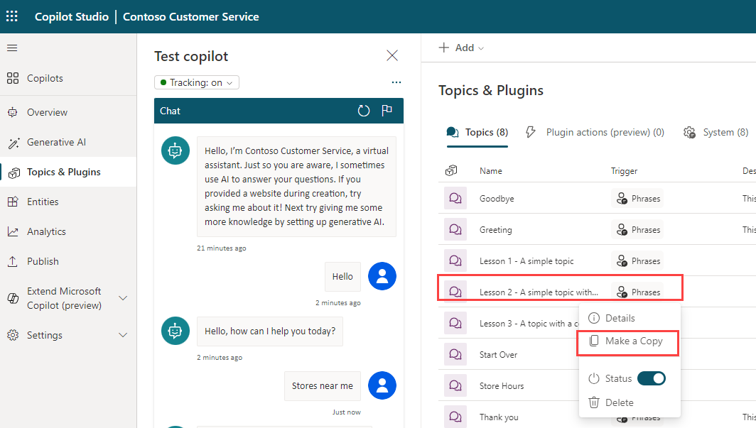Click the Trigger column header
The width and height of the screenshot is (756, 428).
point(624,171)
